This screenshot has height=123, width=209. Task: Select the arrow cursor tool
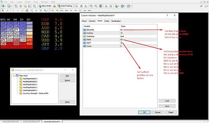[x=3, y=10]
